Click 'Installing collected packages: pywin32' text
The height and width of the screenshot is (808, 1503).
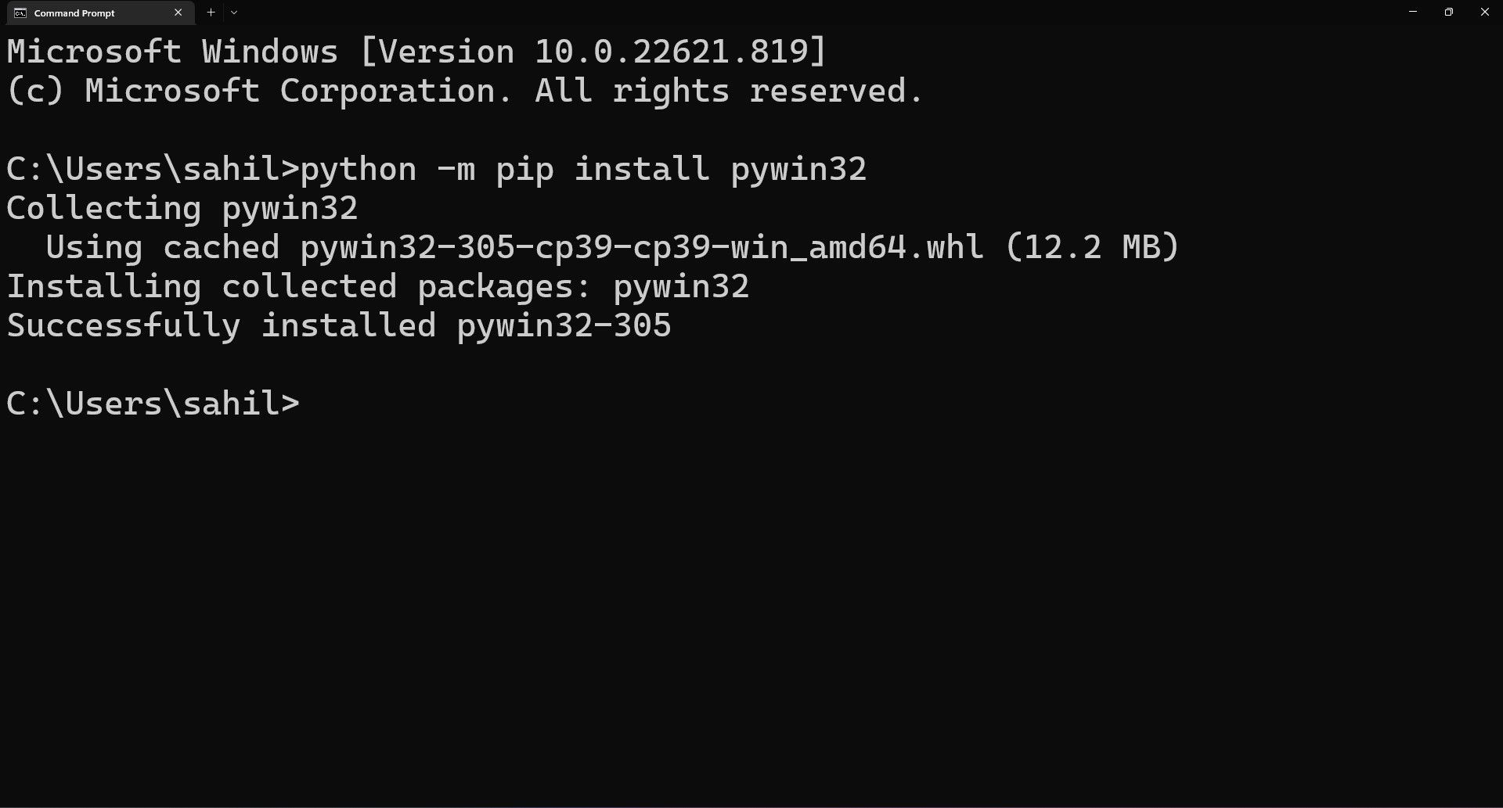point(378,285)
